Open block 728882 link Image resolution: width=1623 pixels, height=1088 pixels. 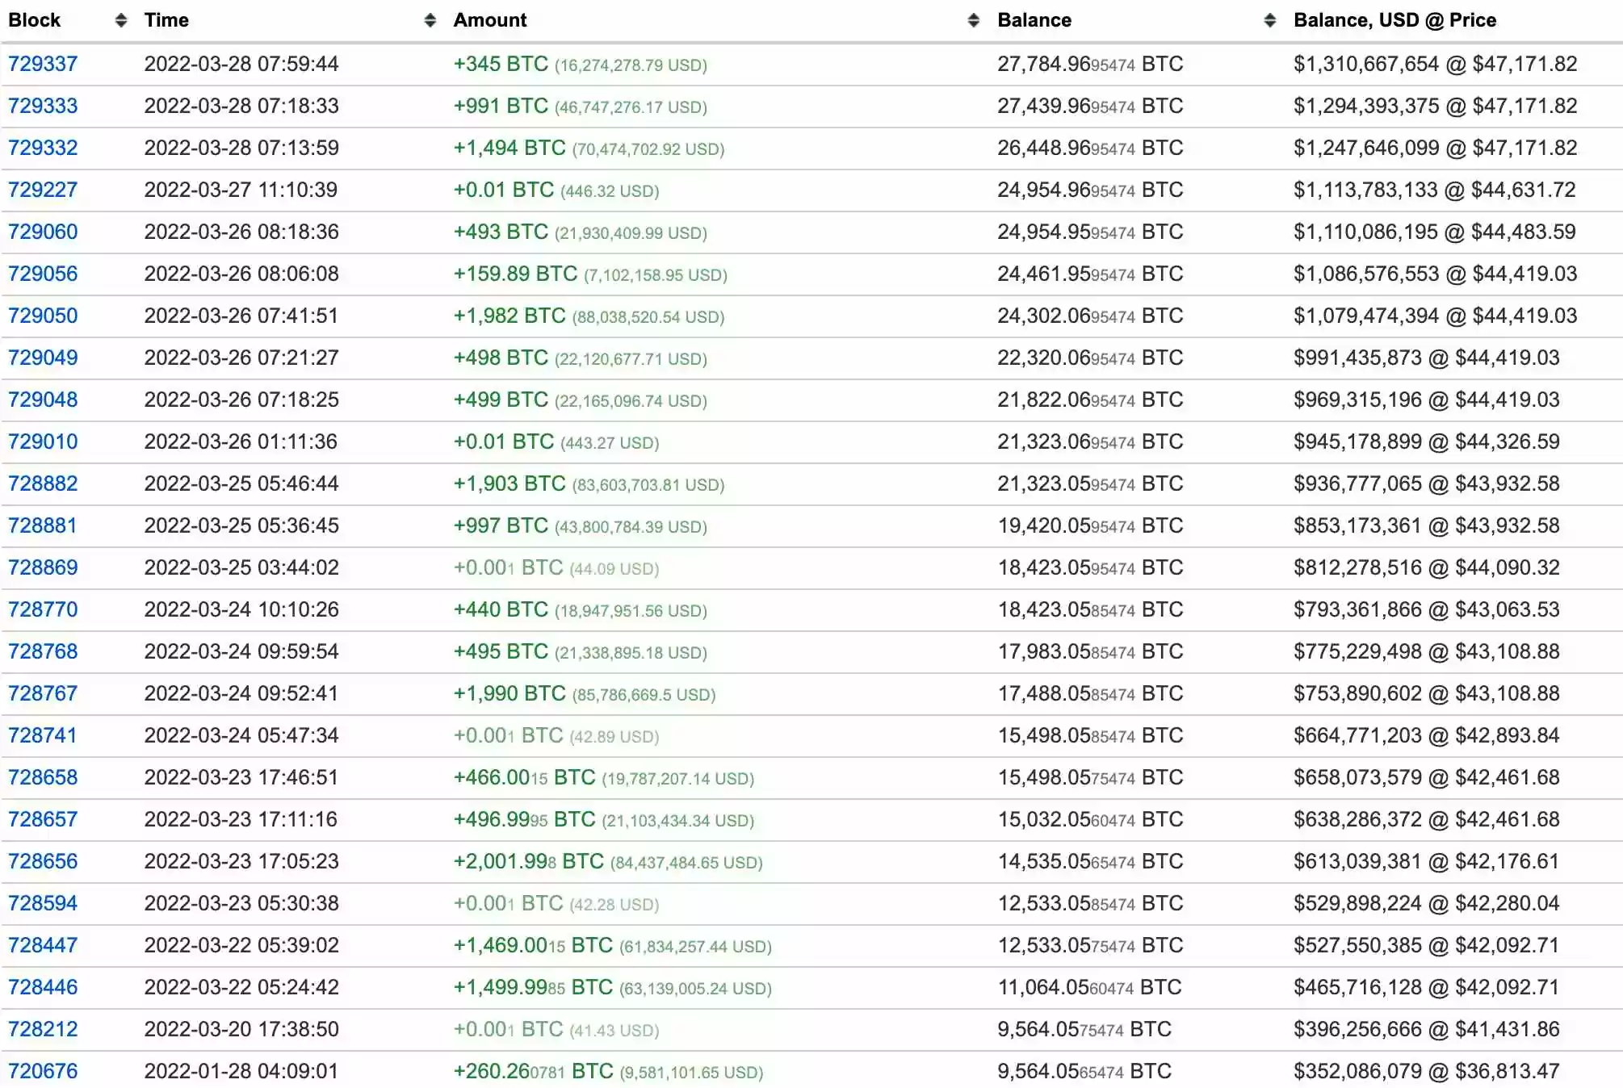pyautogui.click(x=43, y=483)
